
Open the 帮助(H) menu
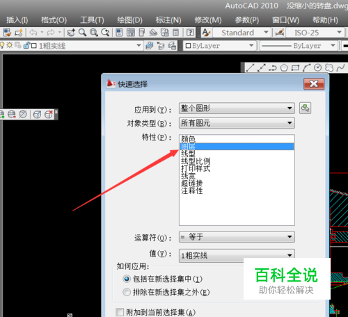(x=325, y=20)
